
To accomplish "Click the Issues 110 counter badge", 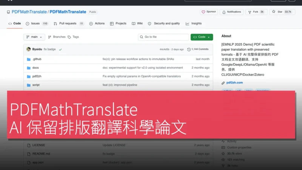I will coord(45,23).
